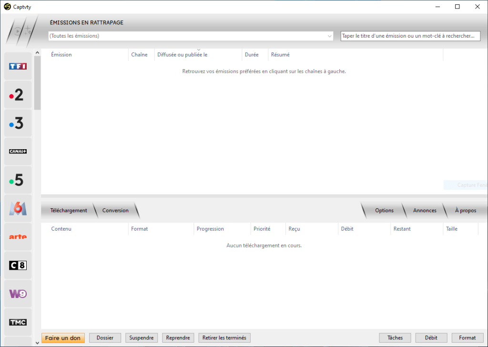
Task: Sort by the Durée column header
Action: pos(255,55)
